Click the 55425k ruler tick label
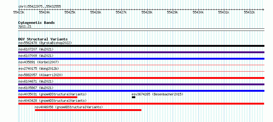The width and height of the screenshot is (273, 122). point(70,12)
